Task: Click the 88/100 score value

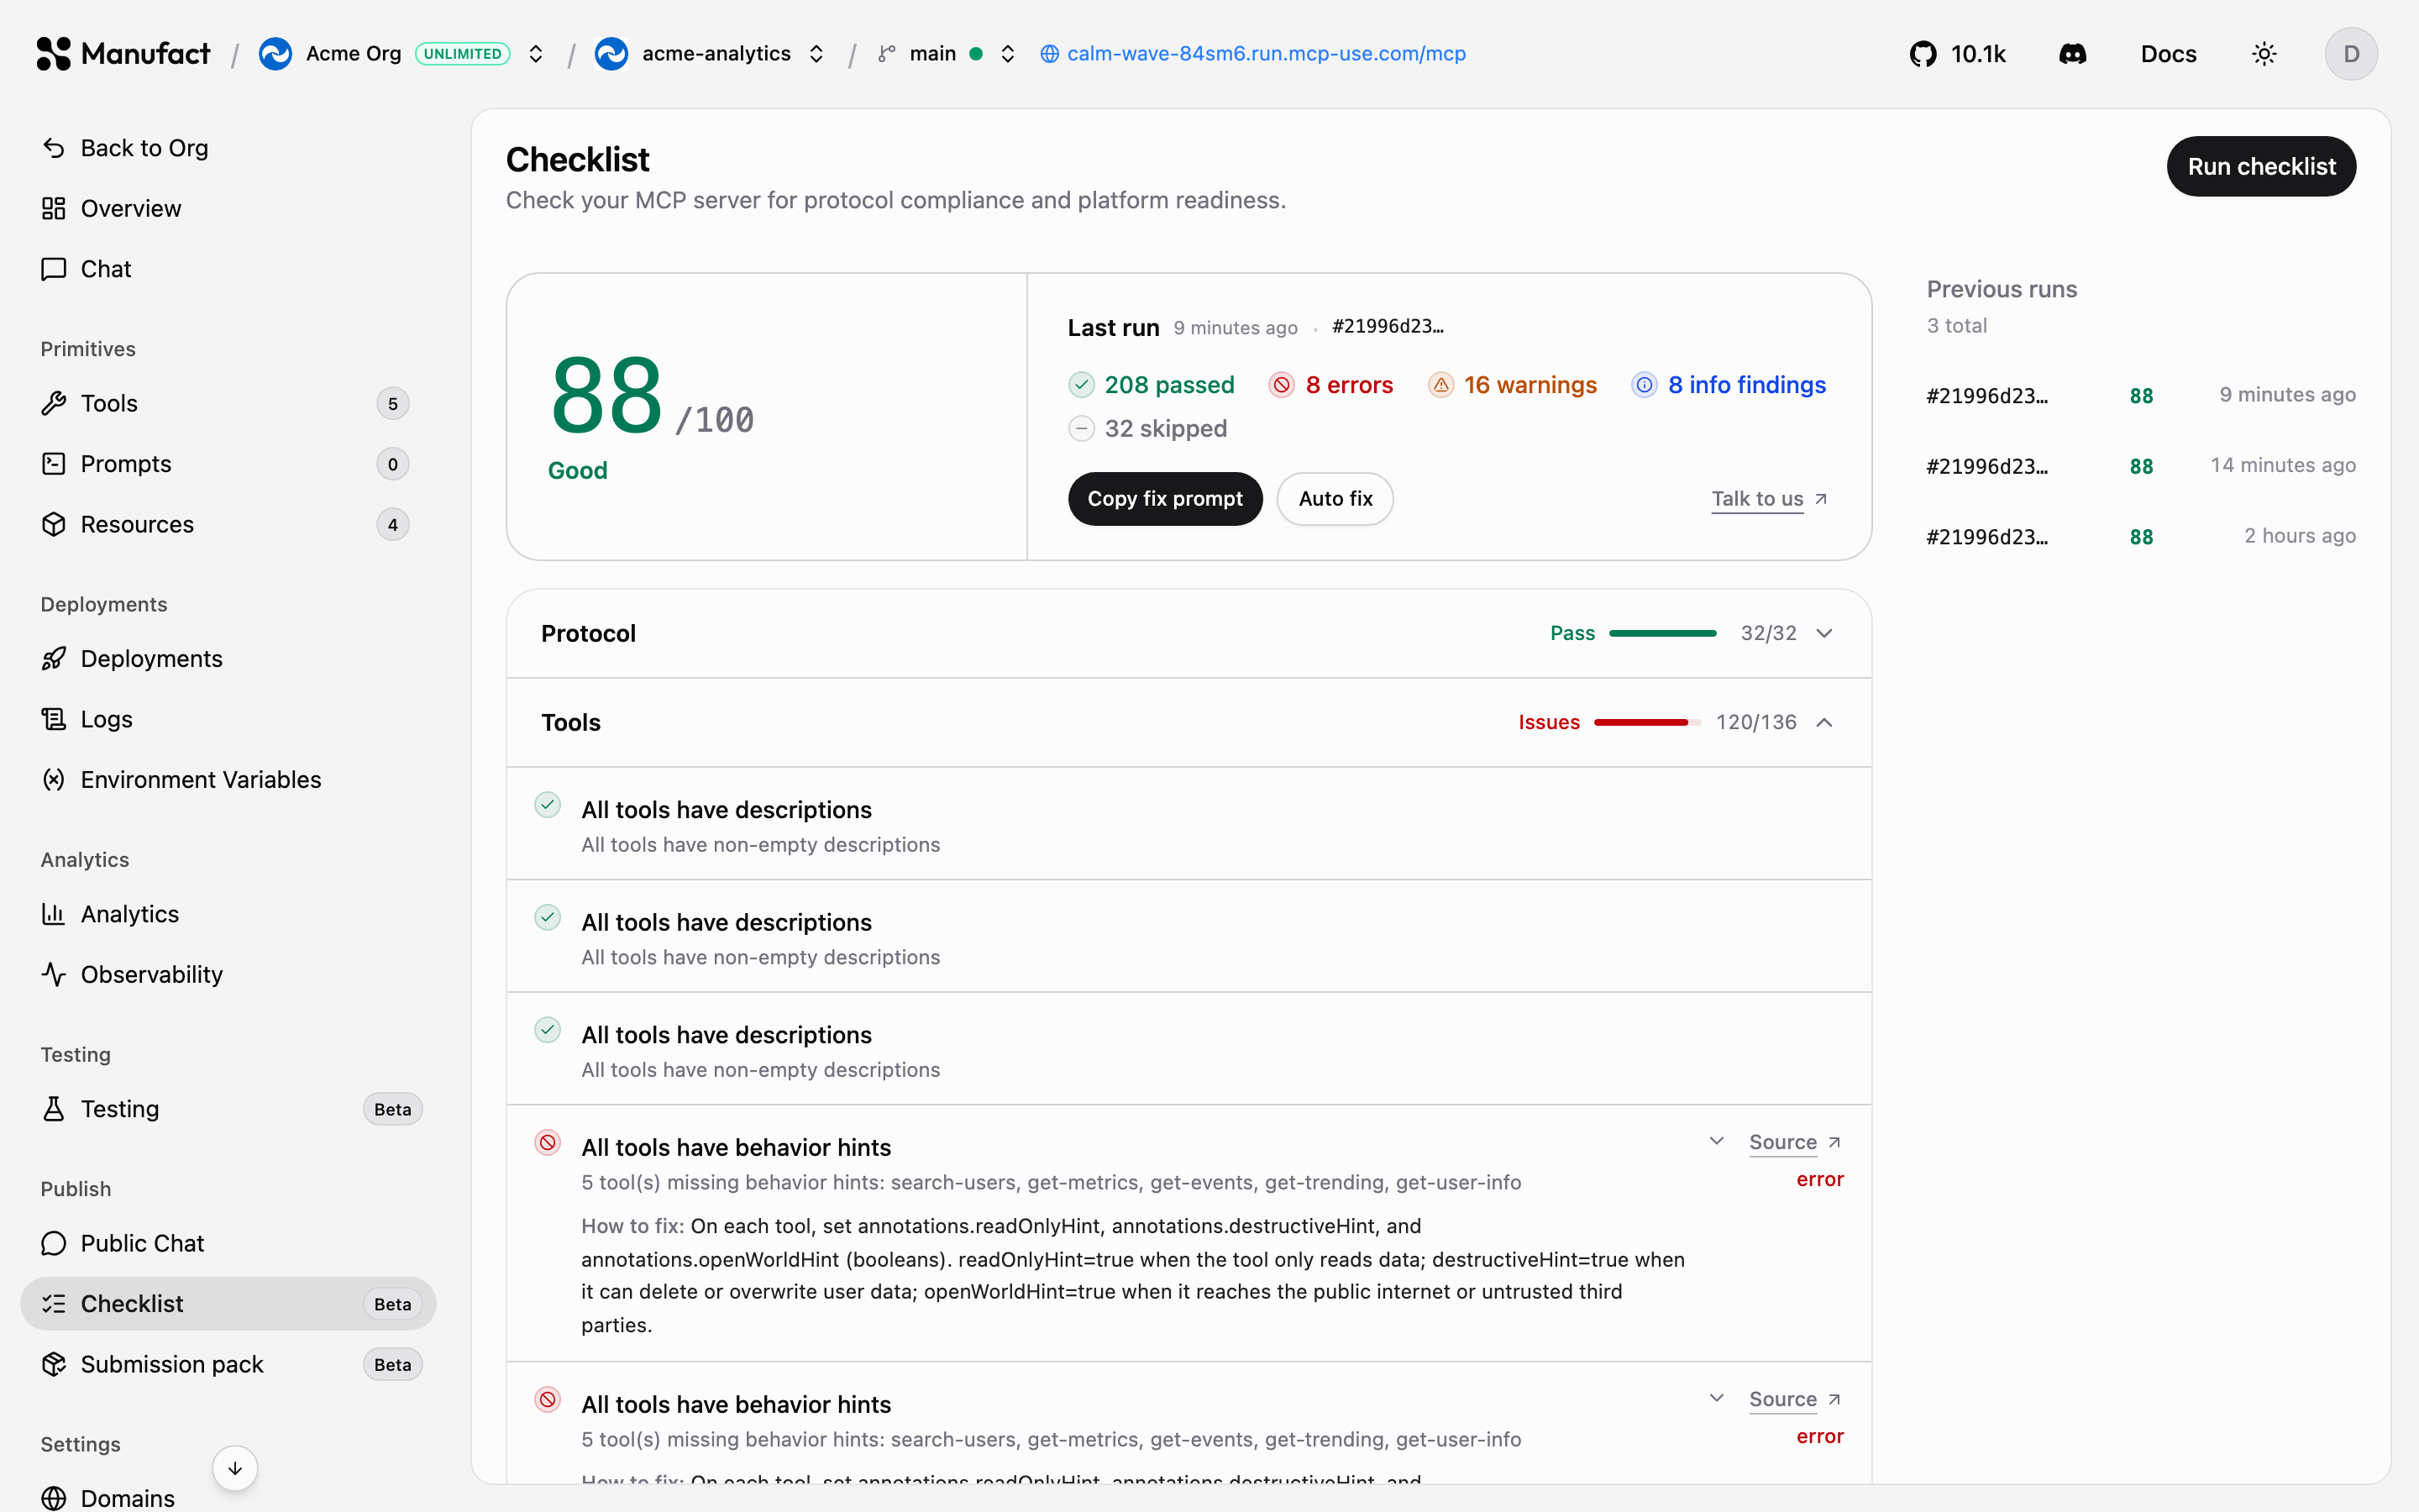Action: coord(652,397)
